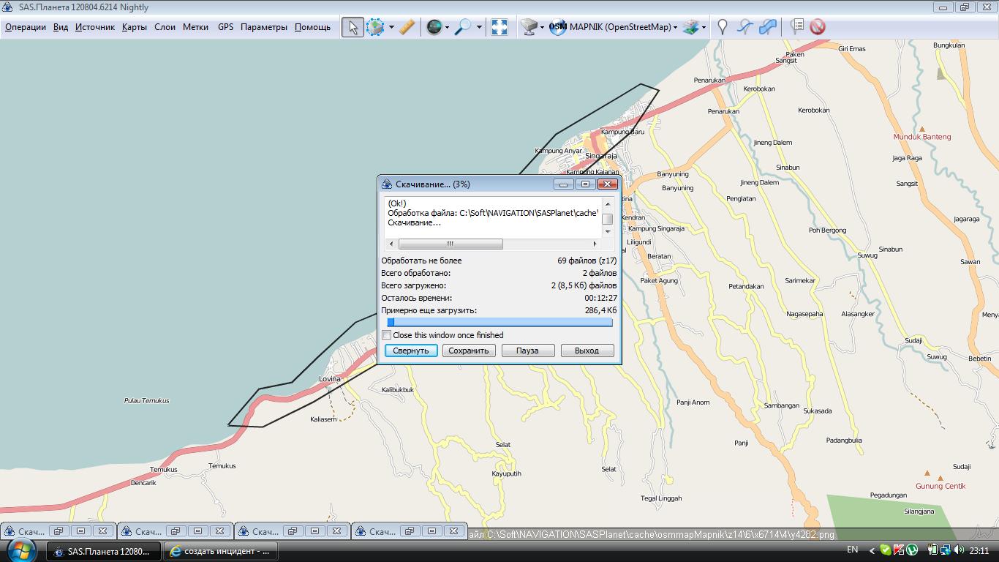
Task: Open the layers selection dropdown arrow
Action: pos(704,28)
